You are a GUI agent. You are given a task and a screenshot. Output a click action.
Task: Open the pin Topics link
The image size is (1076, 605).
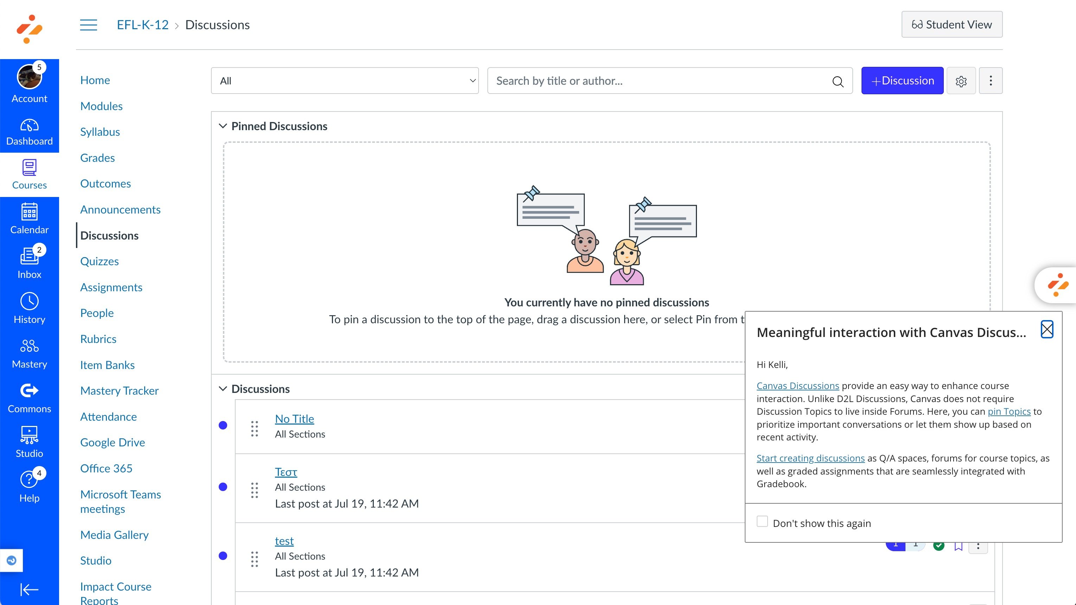pos(1009,411)
